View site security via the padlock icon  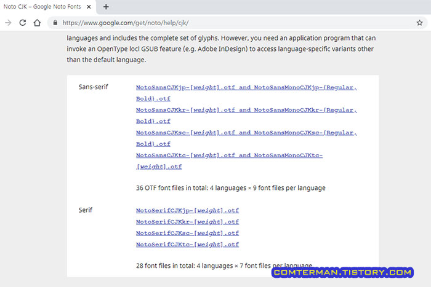55,23
